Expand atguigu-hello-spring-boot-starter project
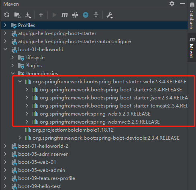Screen dimensions: 196x190 pyautogui.click(x=5, y=33)
